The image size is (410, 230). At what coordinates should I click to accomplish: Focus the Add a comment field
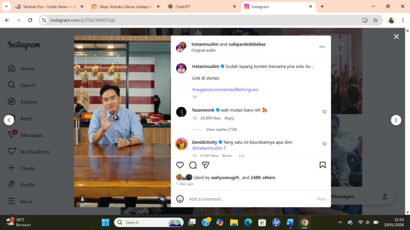(x=251, y=199)
